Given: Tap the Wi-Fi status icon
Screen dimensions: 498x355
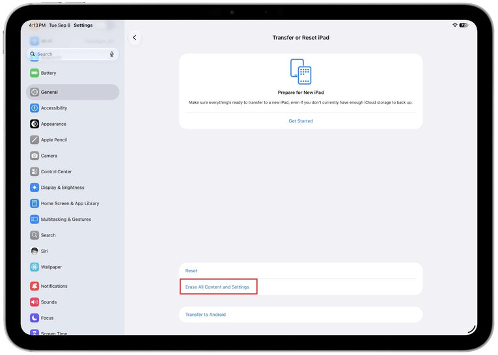Looking at the screenshot, I should 455,25.
